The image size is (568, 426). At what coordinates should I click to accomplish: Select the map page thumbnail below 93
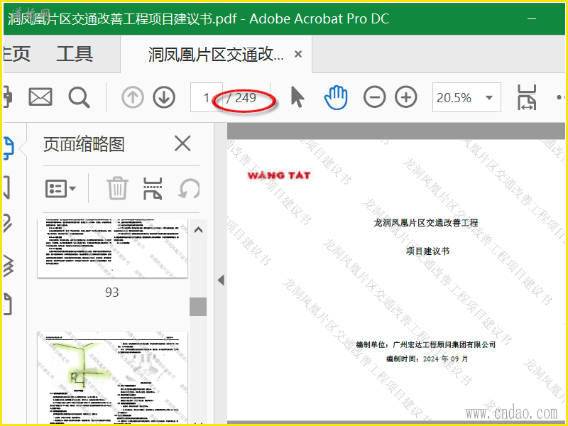click(x=112, y=377)
